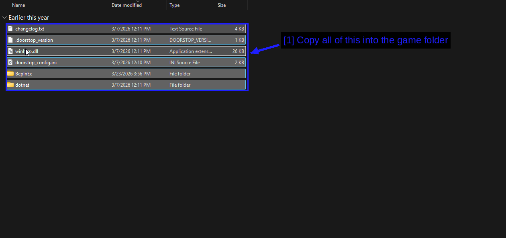The height and width of the screenshot is (238, 506).
Task: Click the Text Source File type cell
Action: pos(186,29)
